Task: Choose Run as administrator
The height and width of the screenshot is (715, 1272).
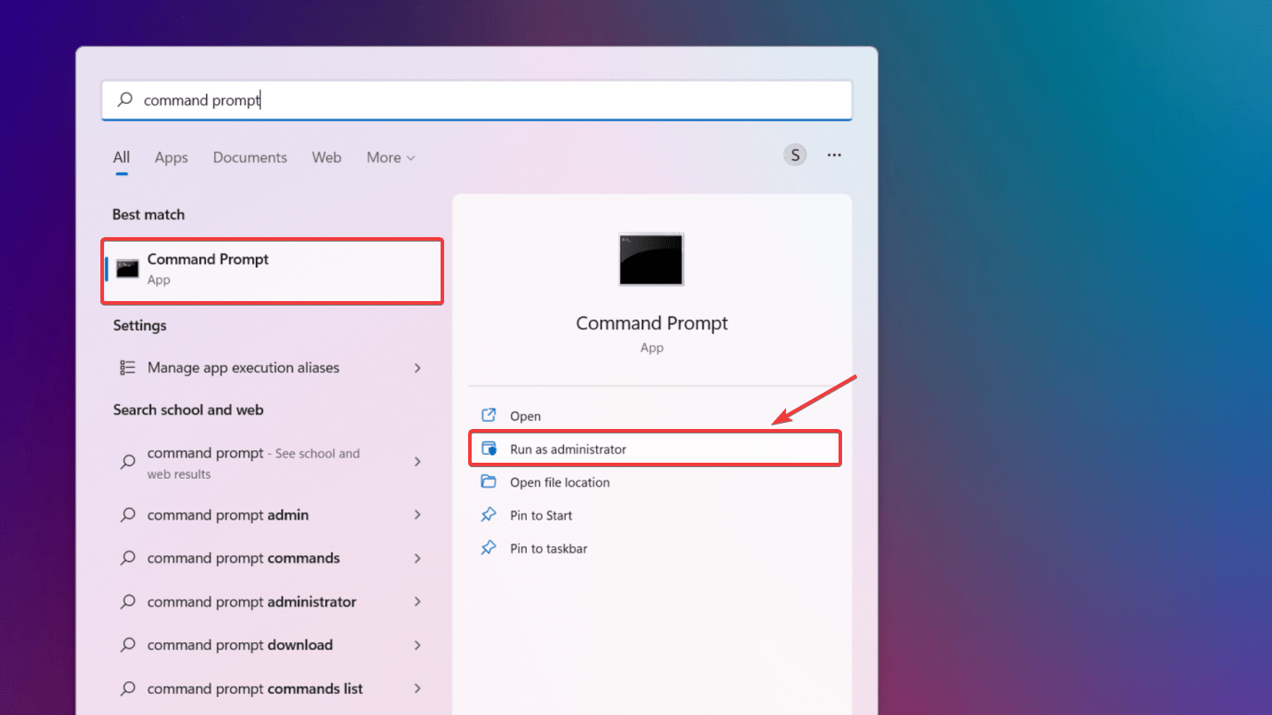Action: 655,449
